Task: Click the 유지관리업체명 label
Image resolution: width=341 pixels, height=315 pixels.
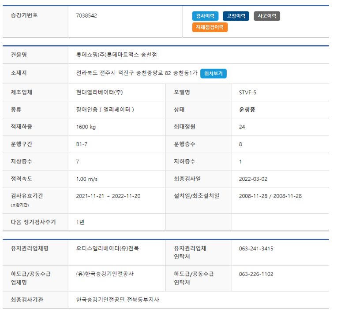Action: click(30, 249)
